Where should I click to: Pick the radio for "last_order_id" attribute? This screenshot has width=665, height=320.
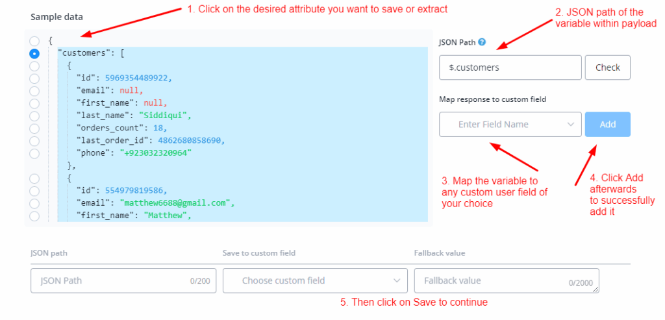coord(34,141)
